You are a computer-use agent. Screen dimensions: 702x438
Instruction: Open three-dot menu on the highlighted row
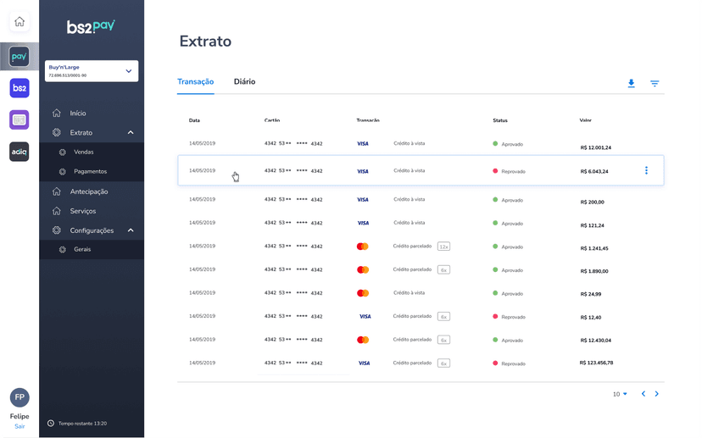pos(646,170)
